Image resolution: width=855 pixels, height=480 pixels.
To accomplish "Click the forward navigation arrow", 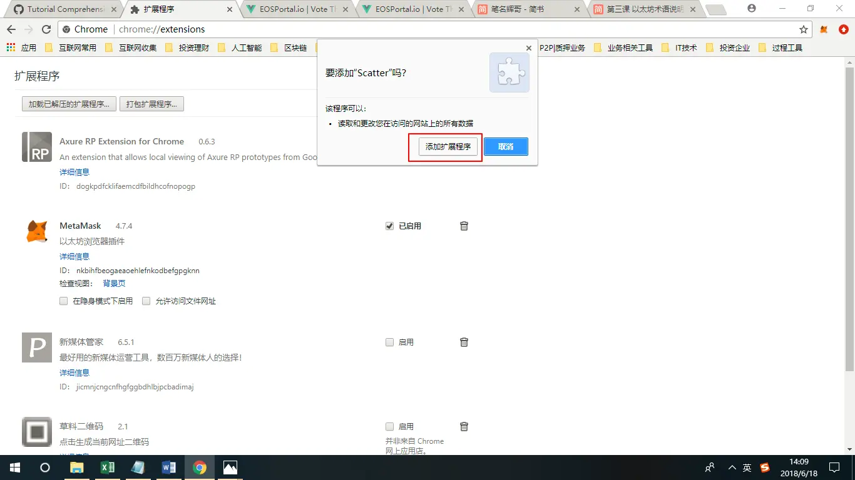I will click(28, 29).
